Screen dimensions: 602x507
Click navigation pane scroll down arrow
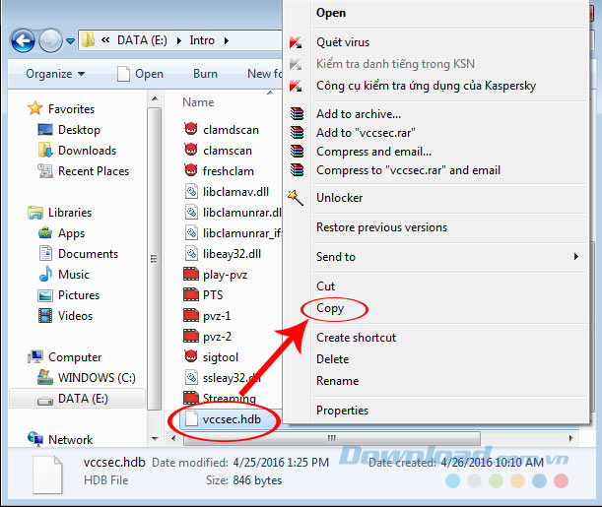pos(155,438)
